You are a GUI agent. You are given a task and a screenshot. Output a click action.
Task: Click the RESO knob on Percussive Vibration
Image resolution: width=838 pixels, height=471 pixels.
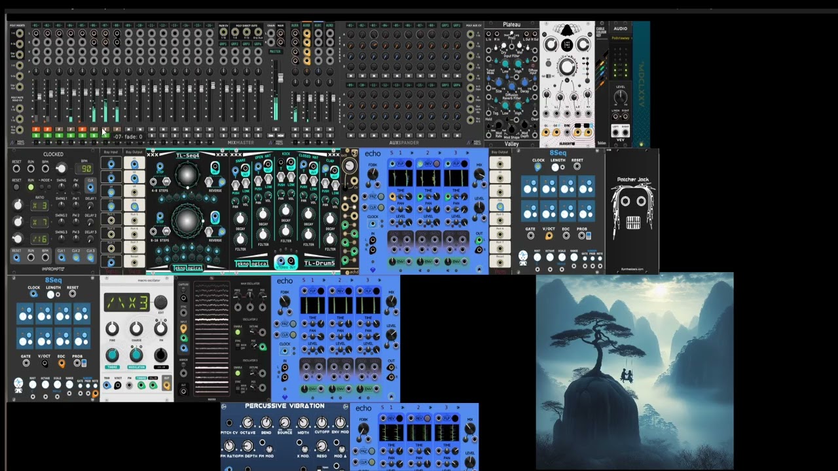pos(321,447)
